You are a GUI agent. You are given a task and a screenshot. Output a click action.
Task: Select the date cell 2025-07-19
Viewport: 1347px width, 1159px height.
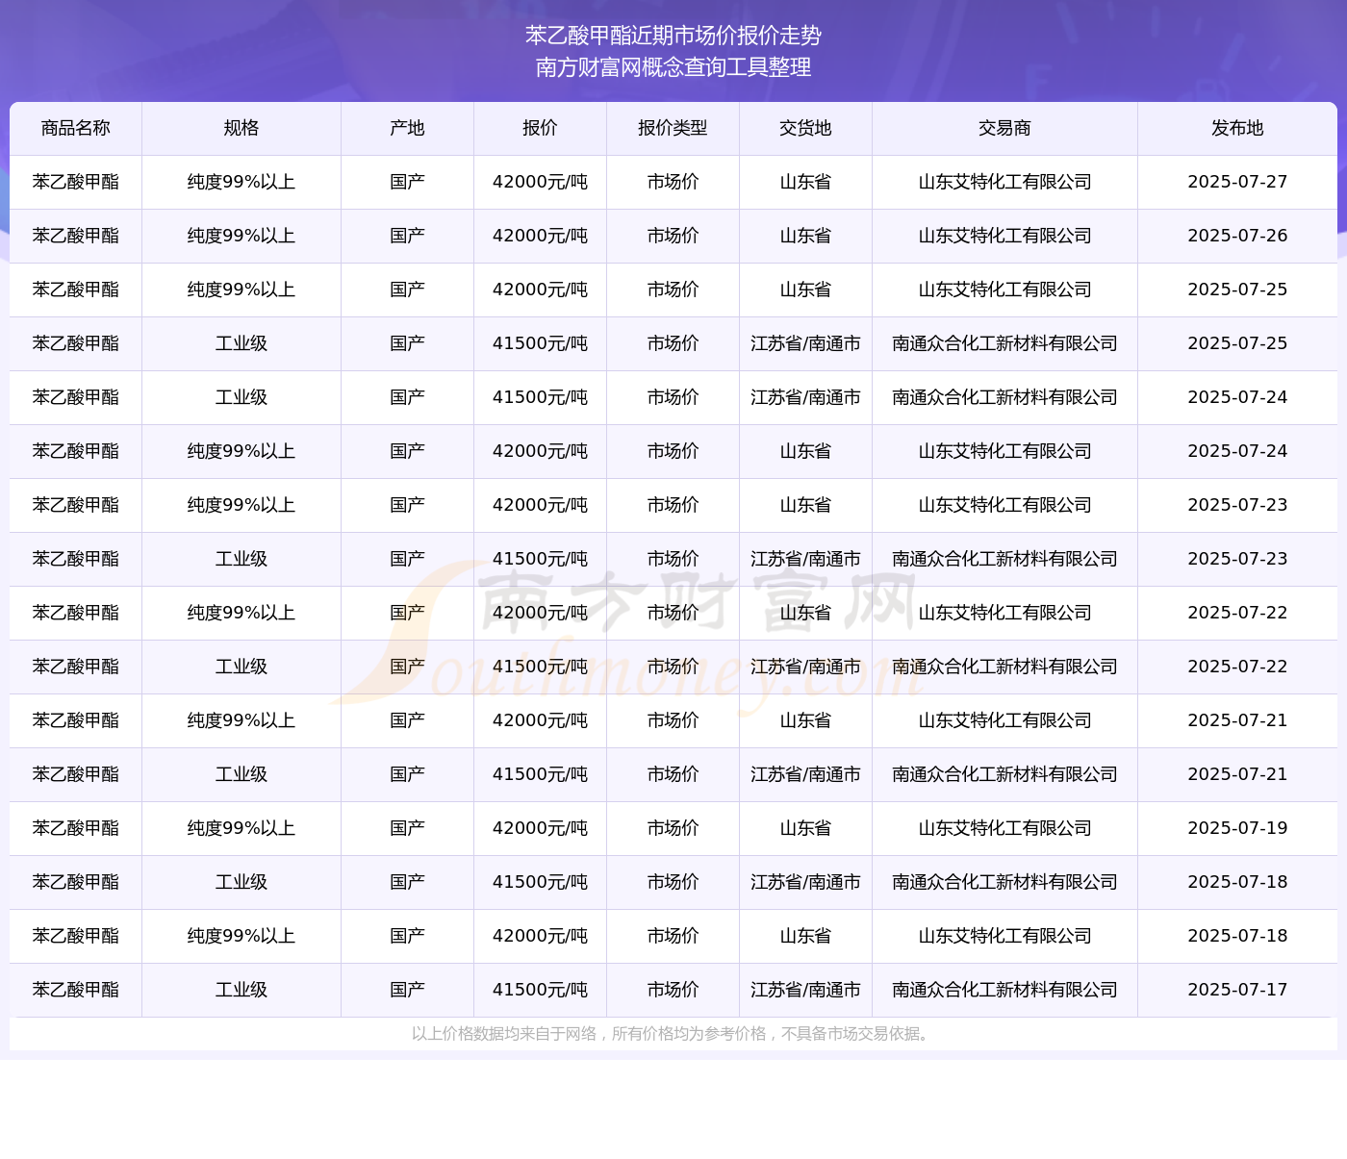tap(1237, 828)
